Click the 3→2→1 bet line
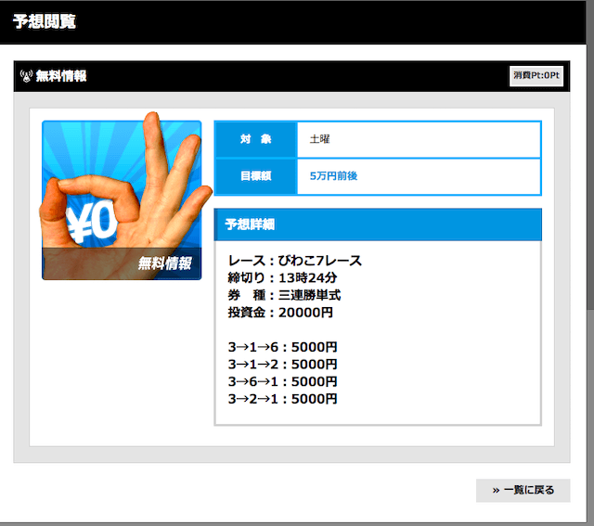 [282, 399]
